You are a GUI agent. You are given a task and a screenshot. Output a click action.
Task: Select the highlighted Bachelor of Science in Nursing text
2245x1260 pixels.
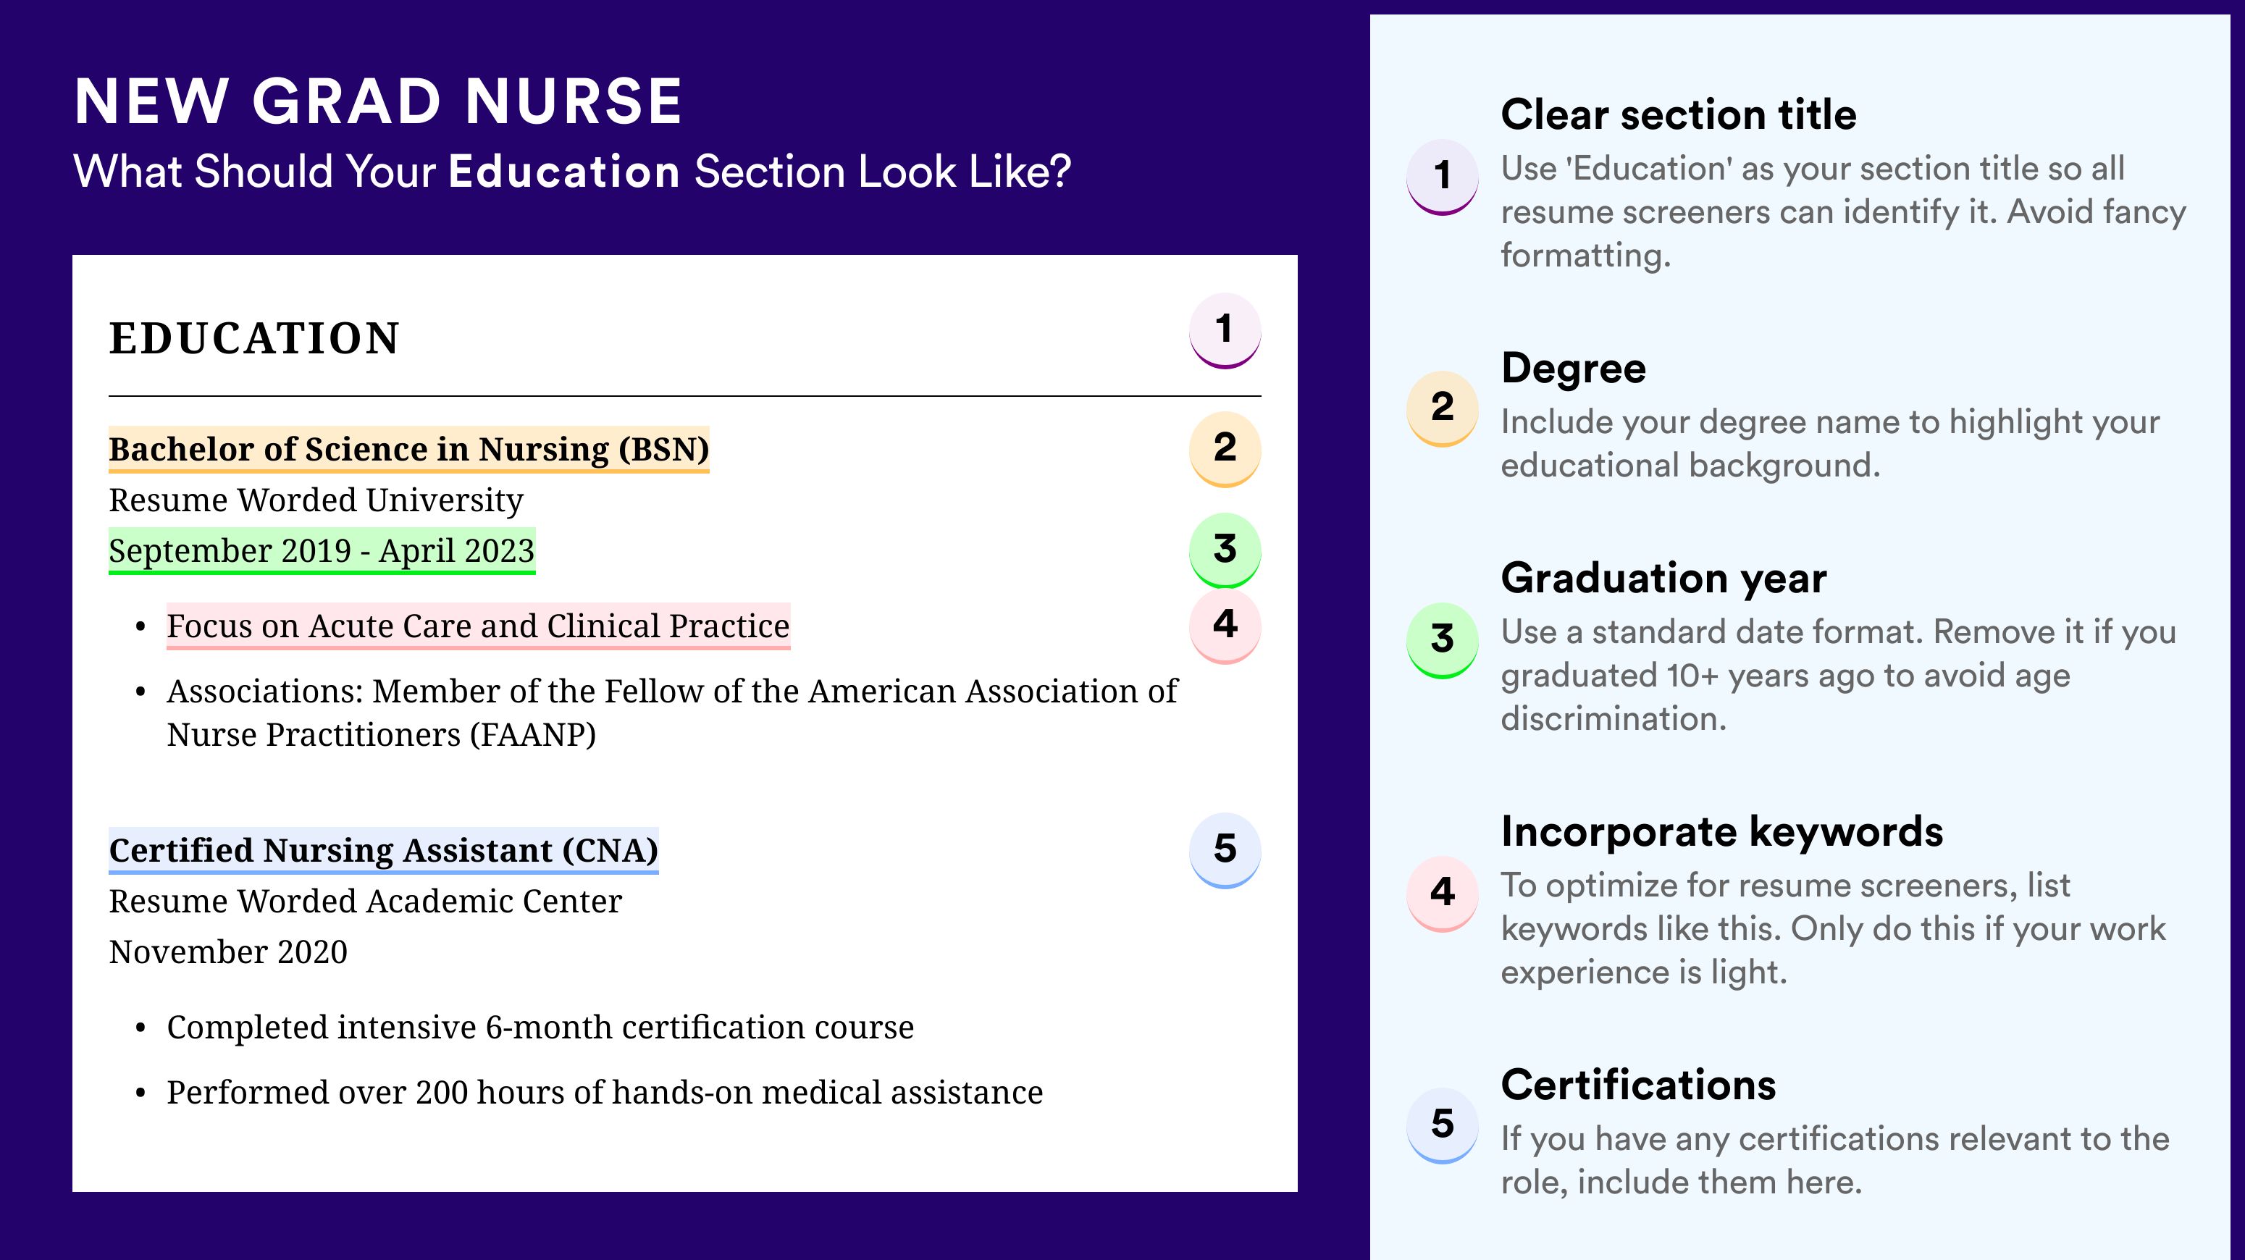coord(408,450)
